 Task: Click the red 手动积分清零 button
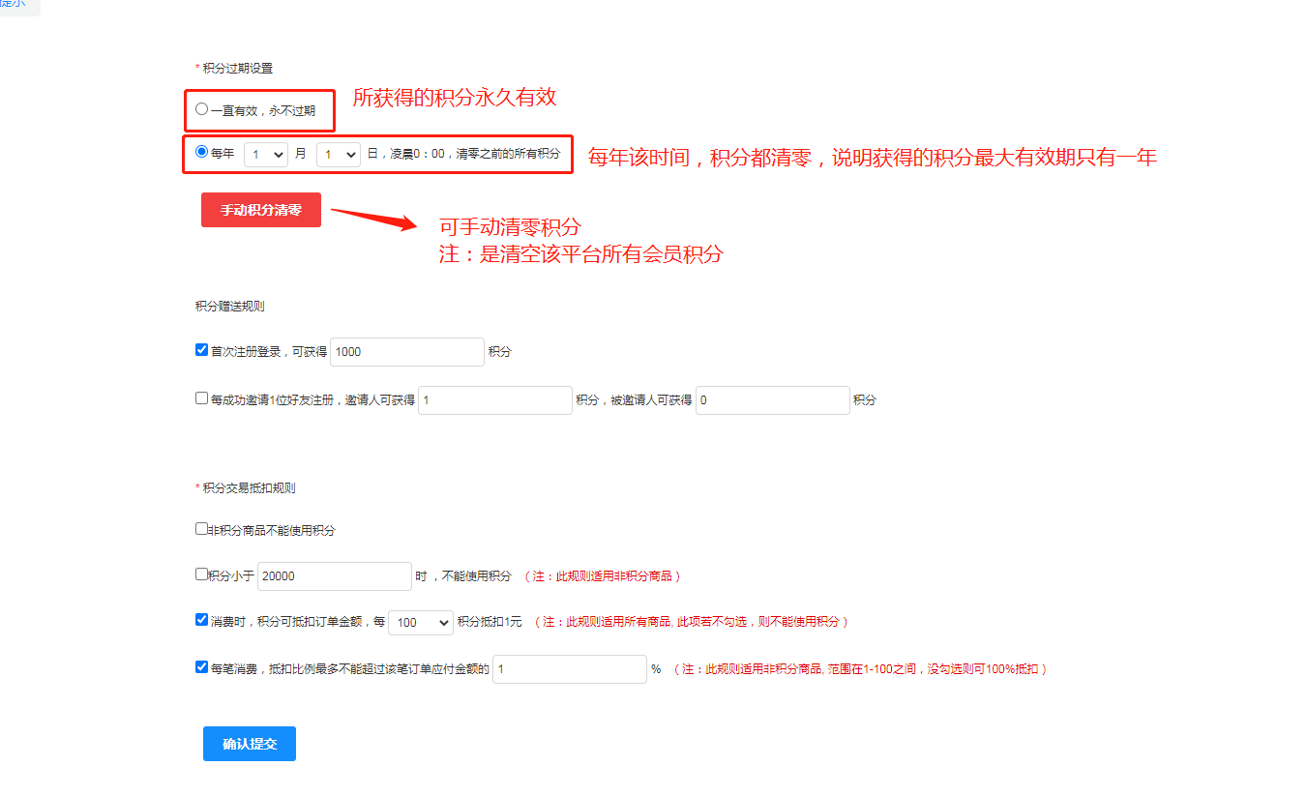click(x=260, y=210)
